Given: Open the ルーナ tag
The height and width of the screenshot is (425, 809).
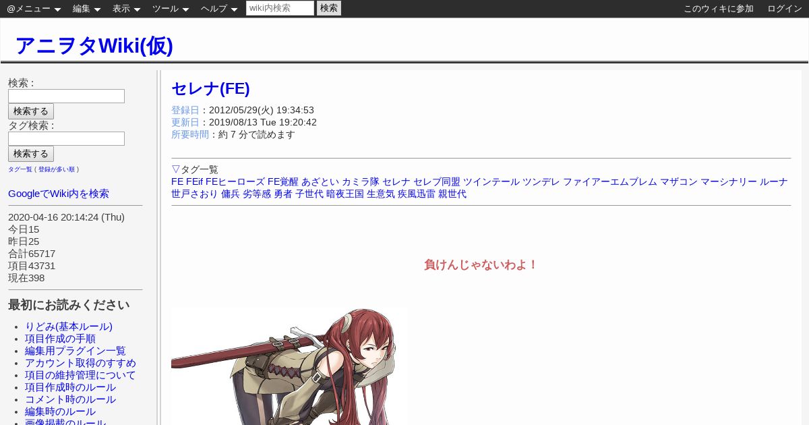Looking at the screenshot, I should click(x=774, y=181).
